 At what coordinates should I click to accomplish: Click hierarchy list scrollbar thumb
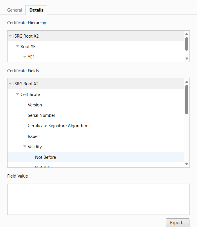click(187, 44)
